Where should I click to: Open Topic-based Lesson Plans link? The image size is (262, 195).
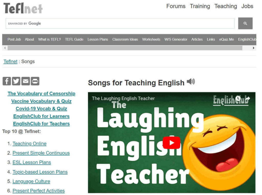pyautogui.click(x=40, y=172)
